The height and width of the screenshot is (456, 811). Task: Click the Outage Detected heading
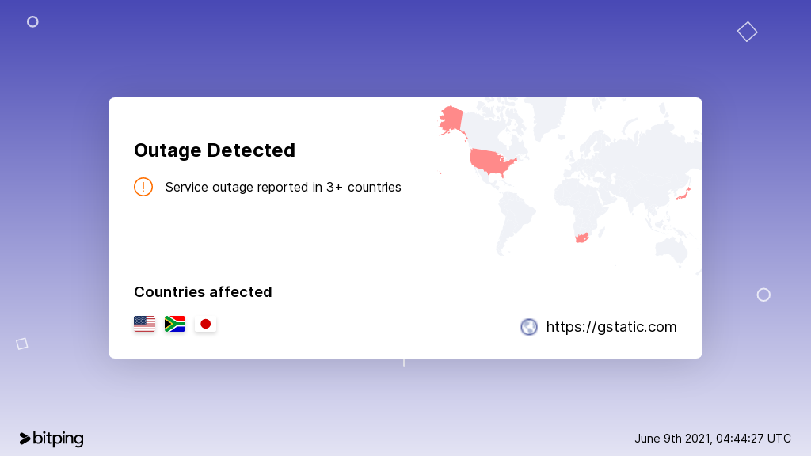click(x=214, y=150)
